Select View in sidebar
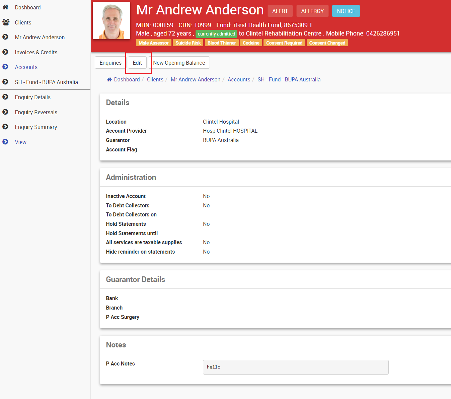Viewport: 451px width, 399px height. [x=21, y=142]
